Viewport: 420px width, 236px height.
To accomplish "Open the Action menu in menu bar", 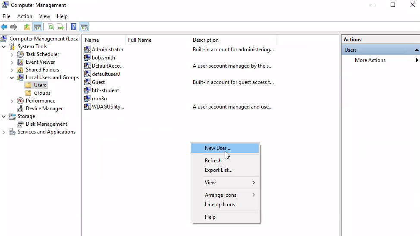I will click(x=25, y=16).
